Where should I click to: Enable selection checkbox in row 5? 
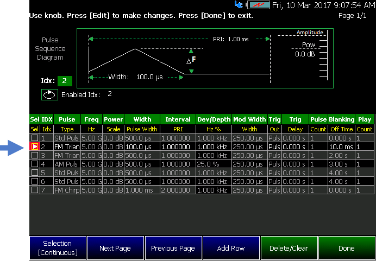(x=35, y=173)
